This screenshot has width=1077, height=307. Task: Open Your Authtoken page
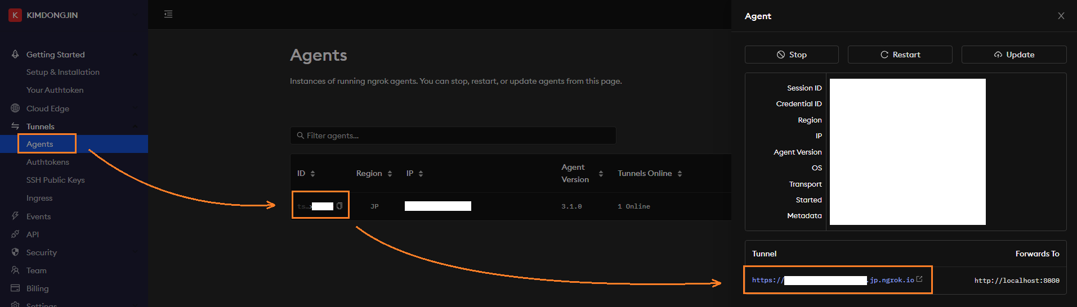point(55,90)
